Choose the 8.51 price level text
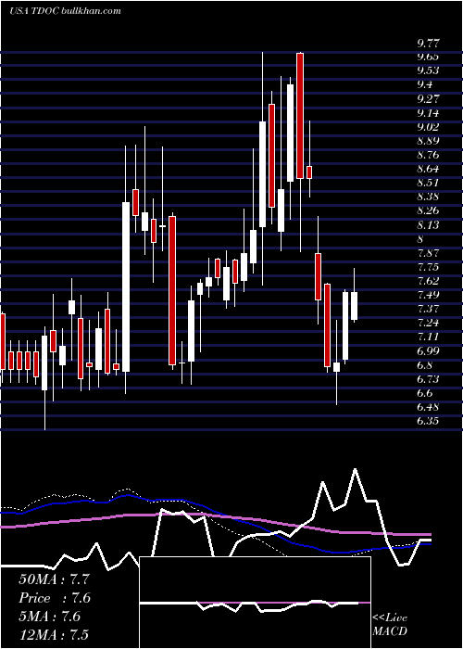Image resolution: width=463 pixels, height=649 pixels. tap(429, 183)
